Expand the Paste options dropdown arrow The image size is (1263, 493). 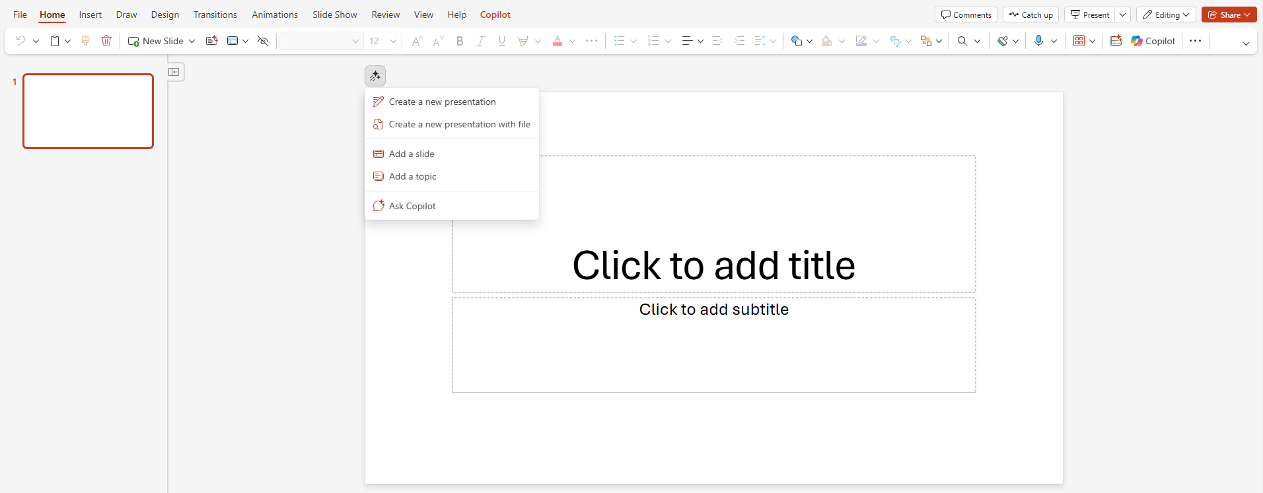[67, 41]
